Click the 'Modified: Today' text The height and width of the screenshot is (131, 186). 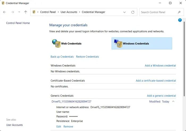(159, 102)
